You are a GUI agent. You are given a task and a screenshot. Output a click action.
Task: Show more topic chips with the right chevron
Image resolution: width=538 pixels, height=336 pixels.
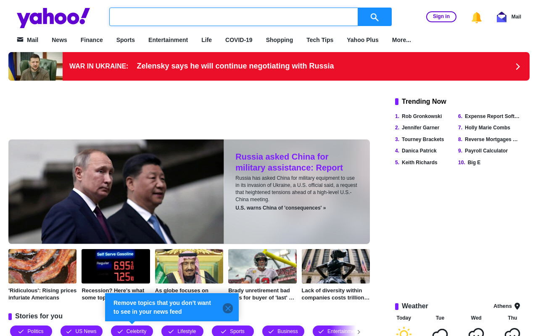[359, 332]
